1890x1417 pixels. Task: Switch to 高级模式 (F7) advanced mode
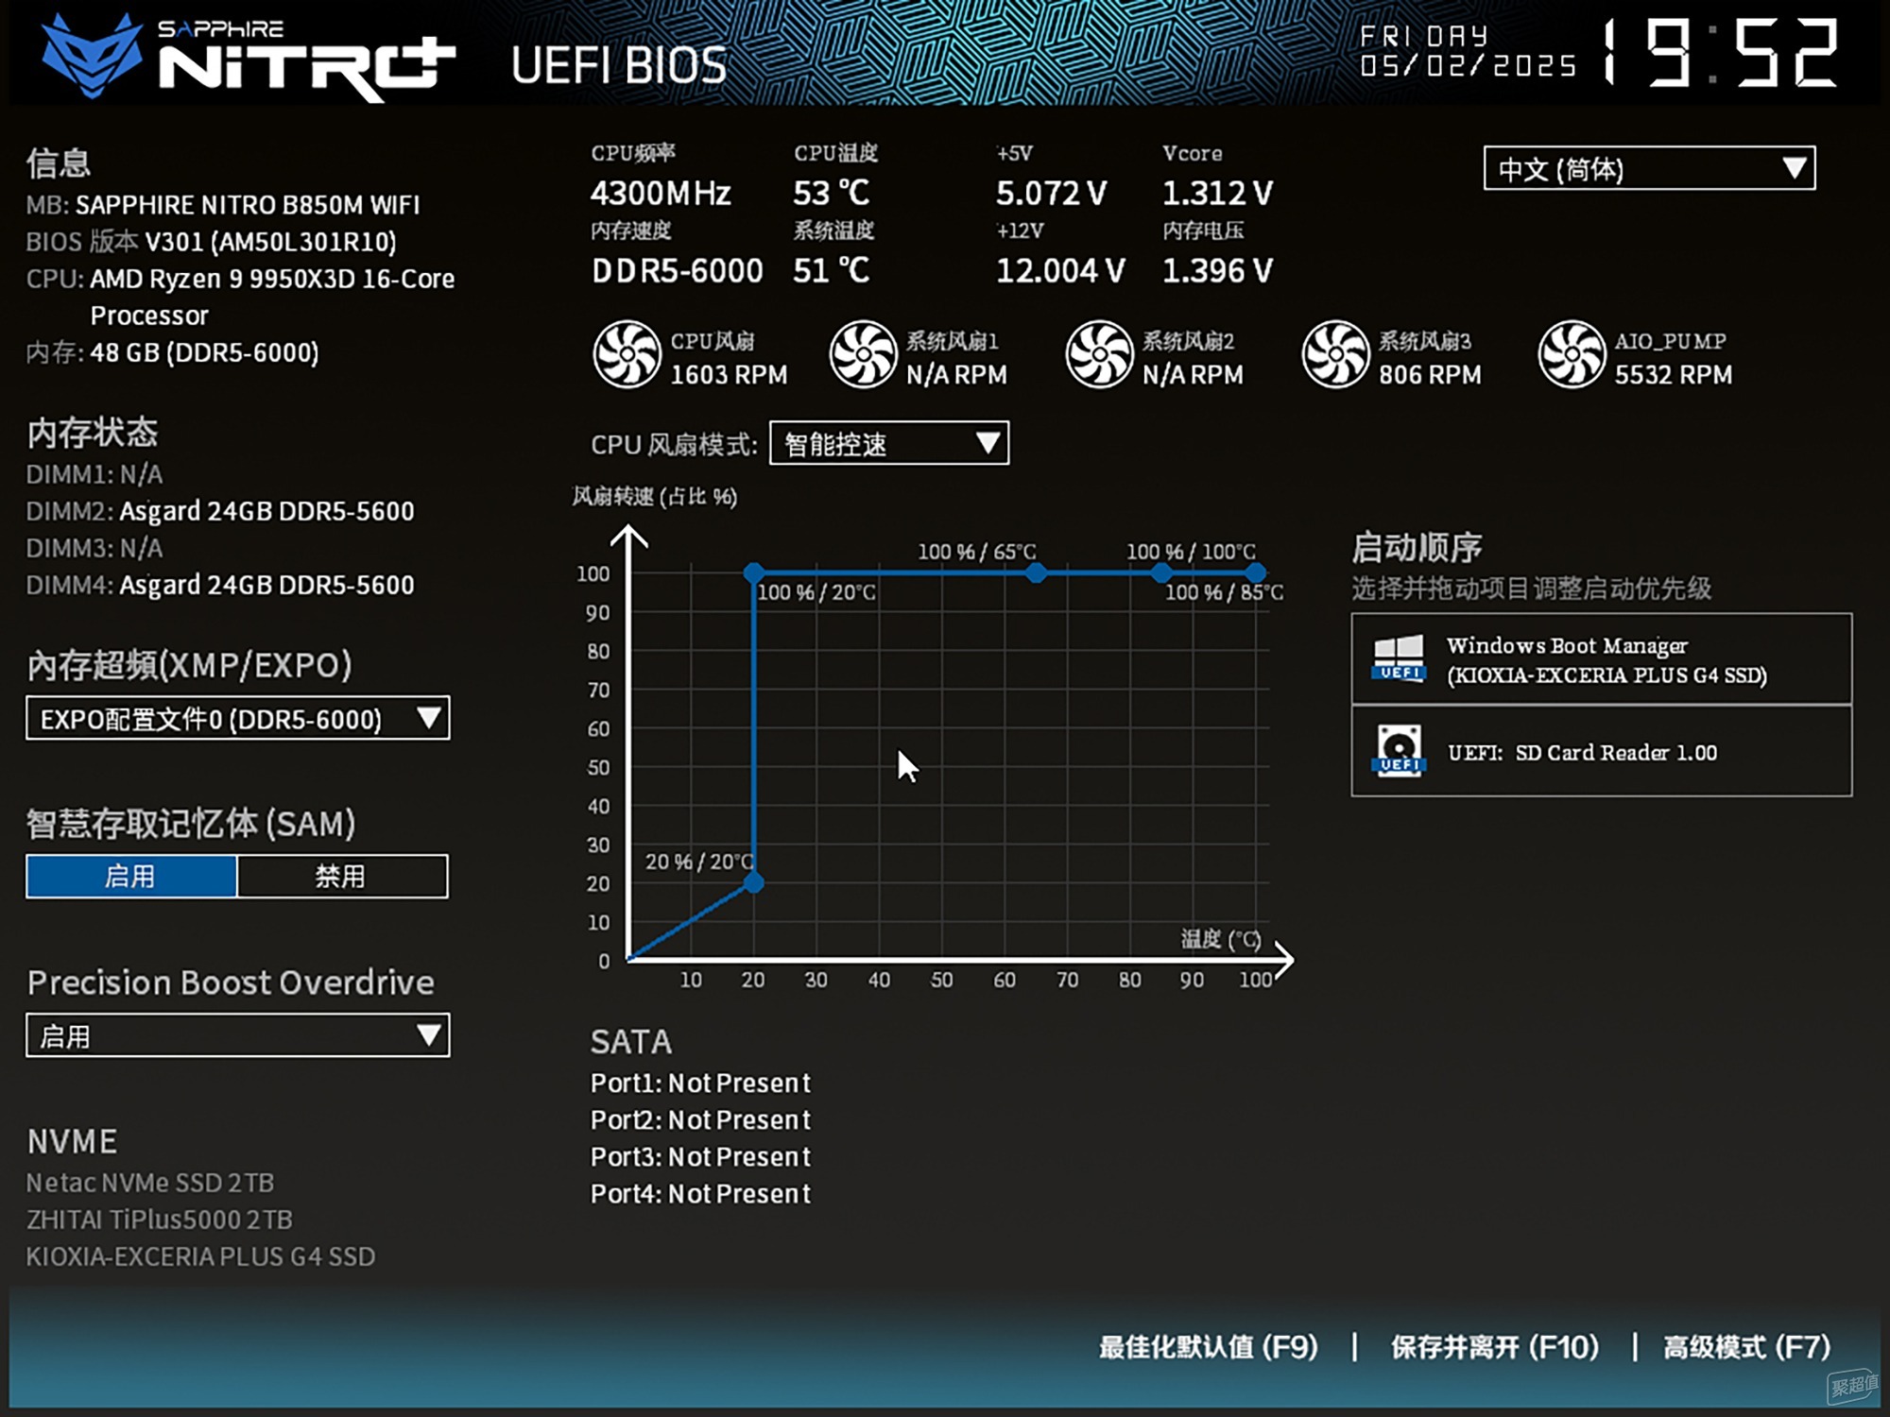coord(1746,1347)
